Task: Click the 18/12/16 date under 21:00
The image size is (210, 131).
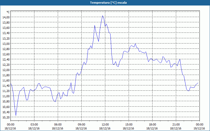Action: coord(176,128)
